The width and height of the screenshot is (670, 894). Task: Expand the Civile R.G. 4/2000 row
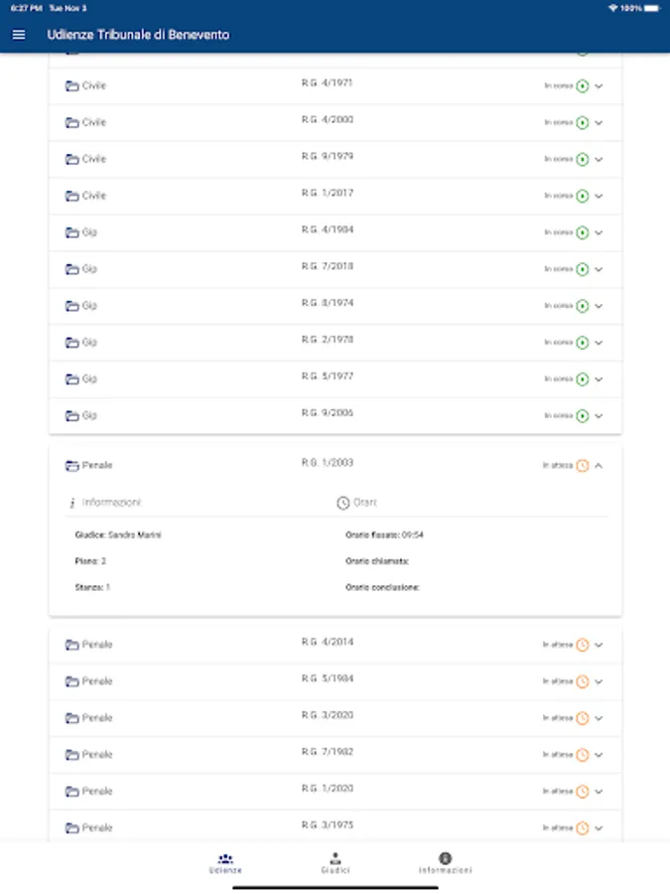[599, 123]
